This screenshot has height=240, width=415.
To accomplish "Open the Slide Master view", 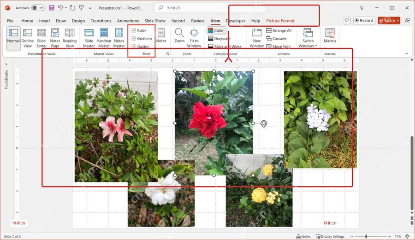I will pos(89,38).
